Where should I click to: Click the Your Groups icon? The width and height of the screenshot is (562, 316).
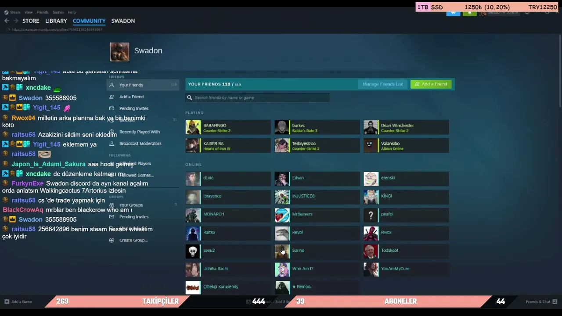pos(112,205)
